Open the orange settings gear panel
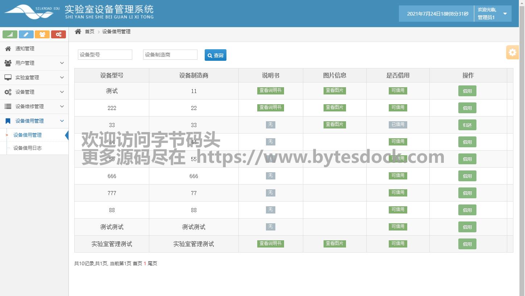Image resolution: width=525 pixels, height=296 pixels. coord(512,52)
